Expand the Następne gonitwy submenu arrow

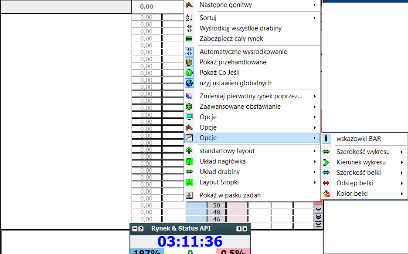315,5
